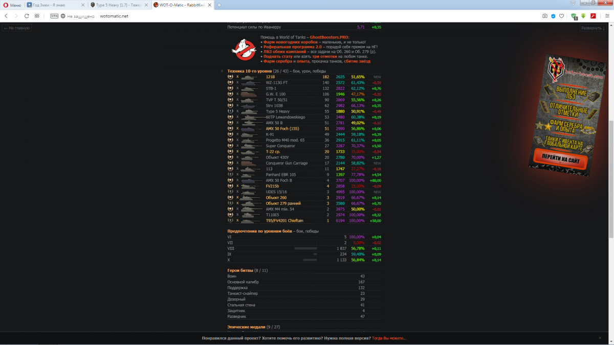The height and width of the screenshot is (345, 614).
Task: Open Реферальная программа 2.0 link
Action: coord(293,47)
